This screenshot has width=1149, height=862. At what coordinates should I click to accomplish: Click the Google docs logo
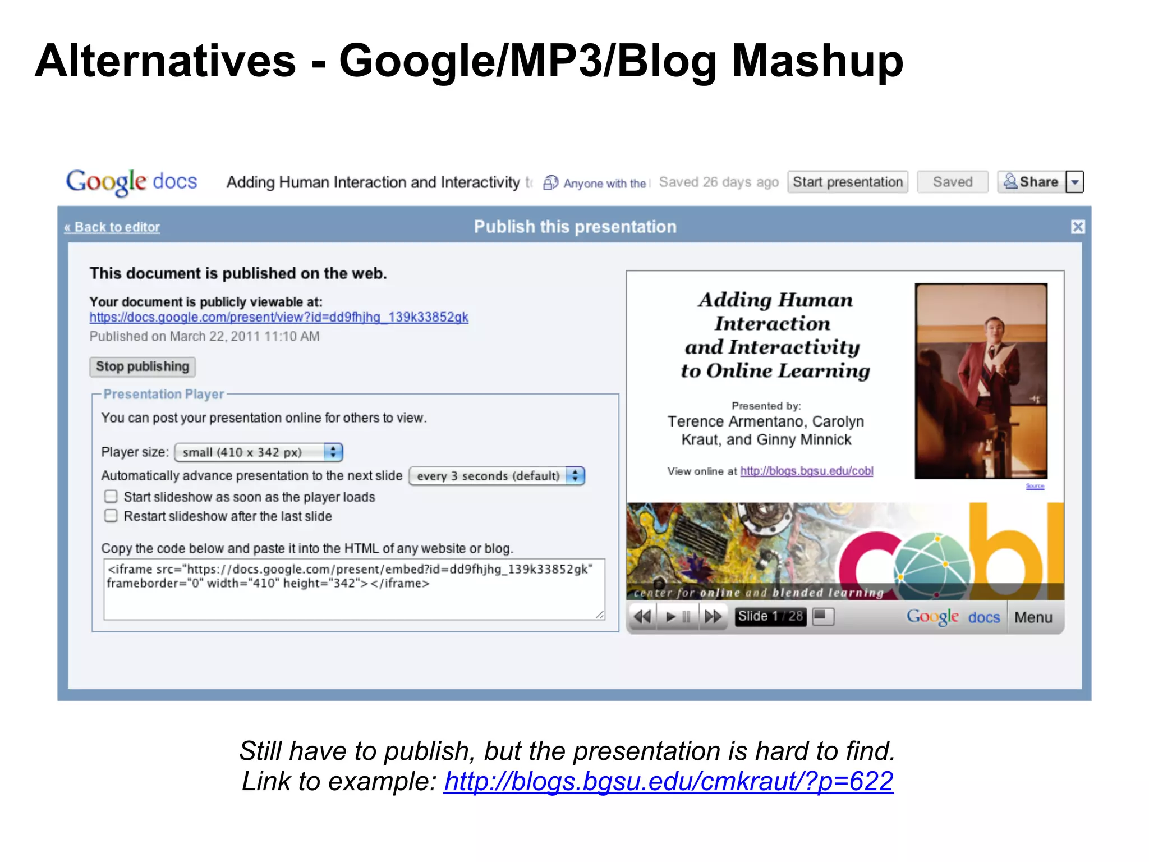(x=132, y=182)
